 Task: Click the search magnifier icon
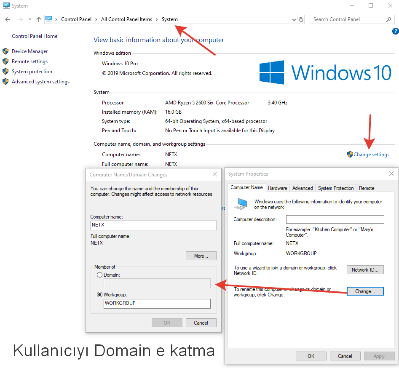[388, 19]
